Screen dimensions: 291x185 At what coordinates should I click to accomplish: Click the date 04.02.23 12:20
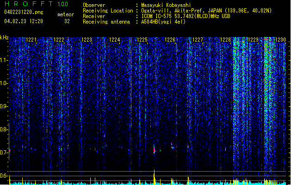pos(24,21)
